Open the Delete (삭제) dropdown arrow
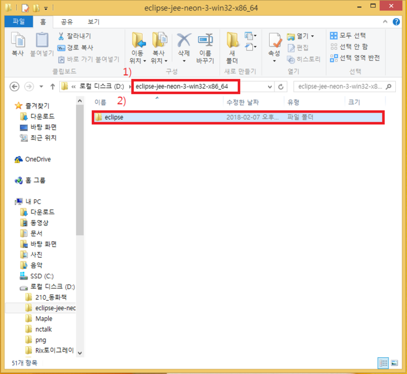Viewport: 407px width, 374px height. pos(184,61)
